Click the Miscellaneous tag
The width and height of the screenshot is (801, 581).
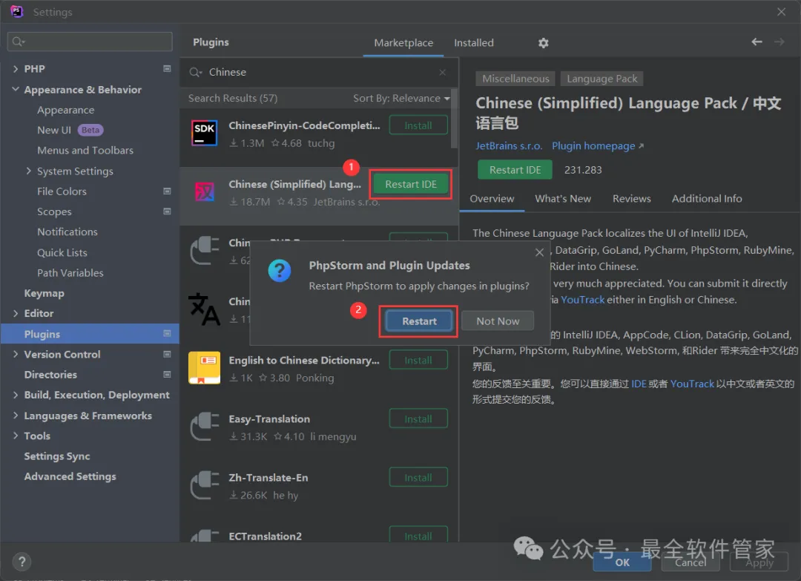(515, 79)
